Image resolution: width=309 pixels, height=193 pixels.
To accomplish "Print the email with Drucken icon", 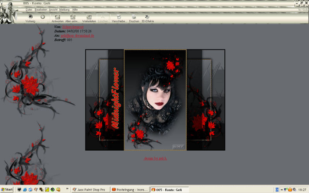I will click(134, 17).
